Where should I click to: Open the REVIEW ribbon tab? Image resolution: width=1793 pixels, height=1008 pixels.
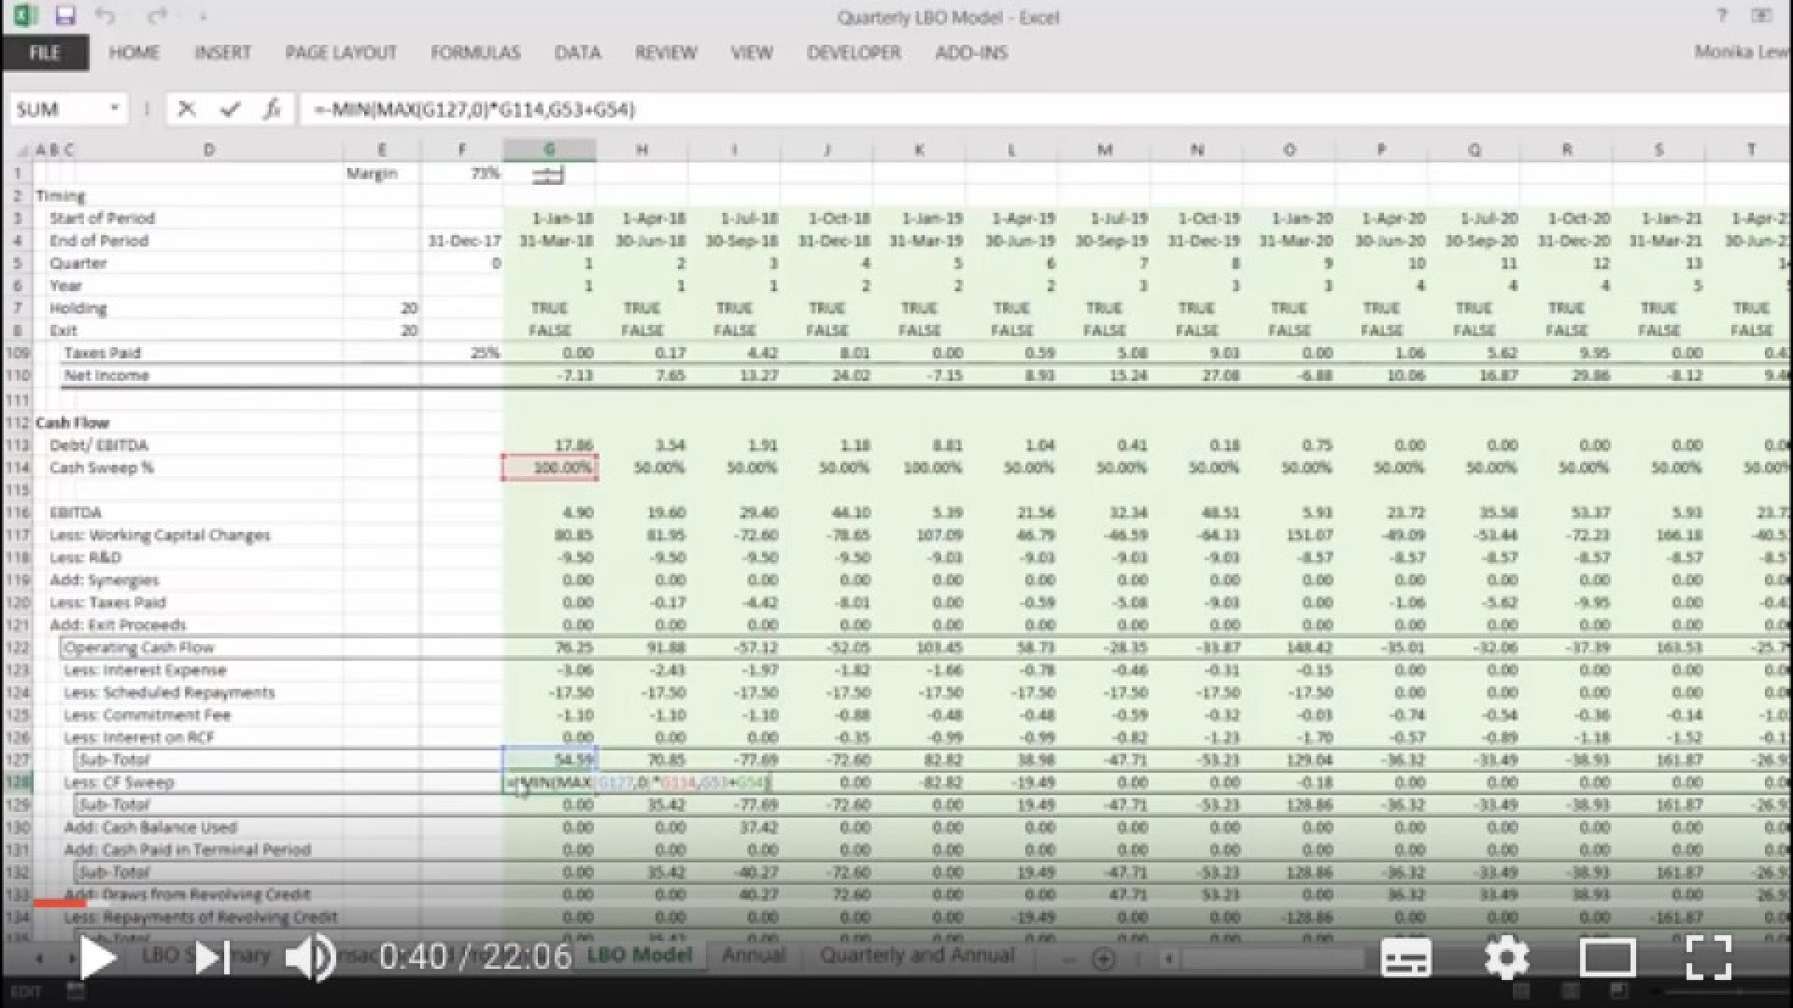click(666, 53)
